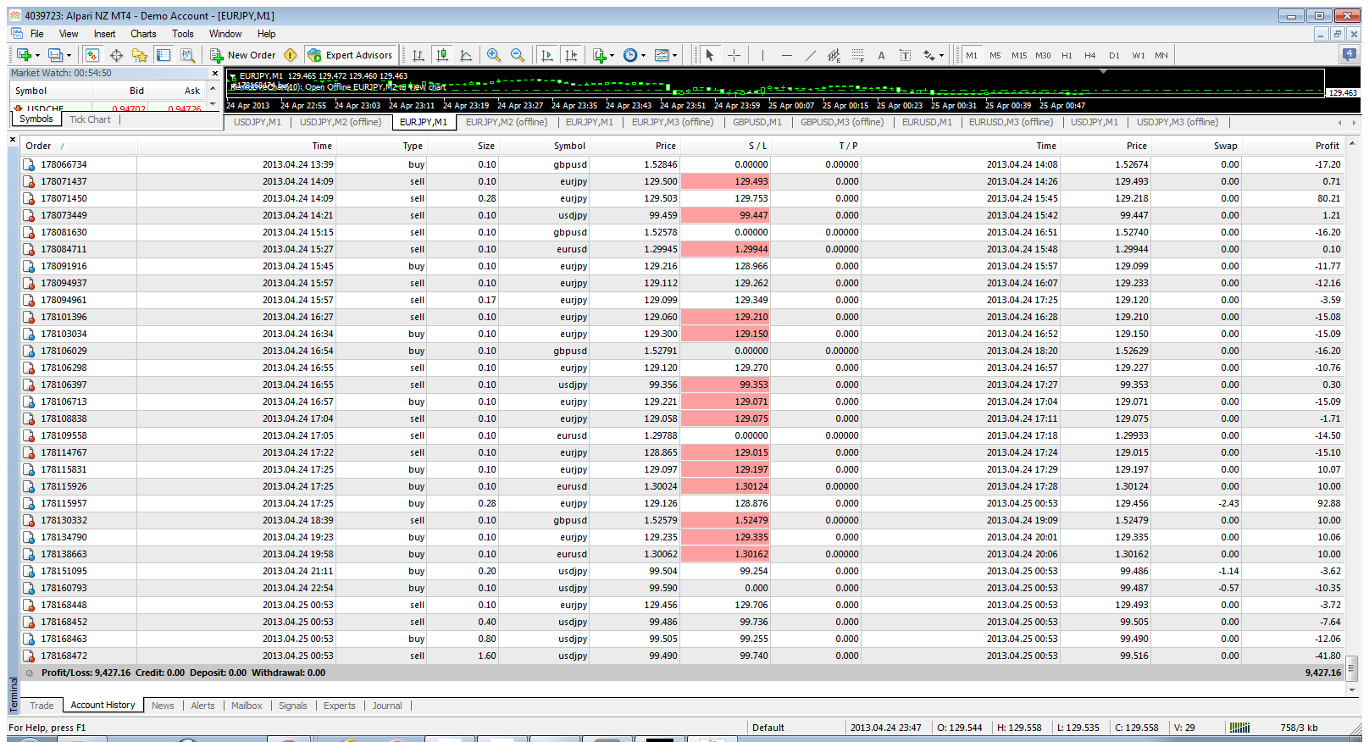Select the M5 timeframe button
The image size is (1369, 742).
coord(995,55)
